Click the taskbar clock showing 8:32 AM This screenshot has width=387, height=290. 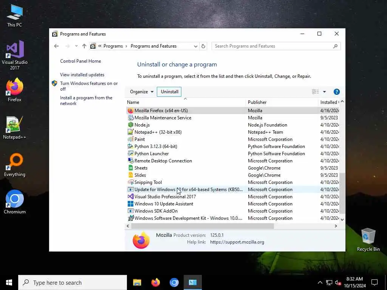354,282
